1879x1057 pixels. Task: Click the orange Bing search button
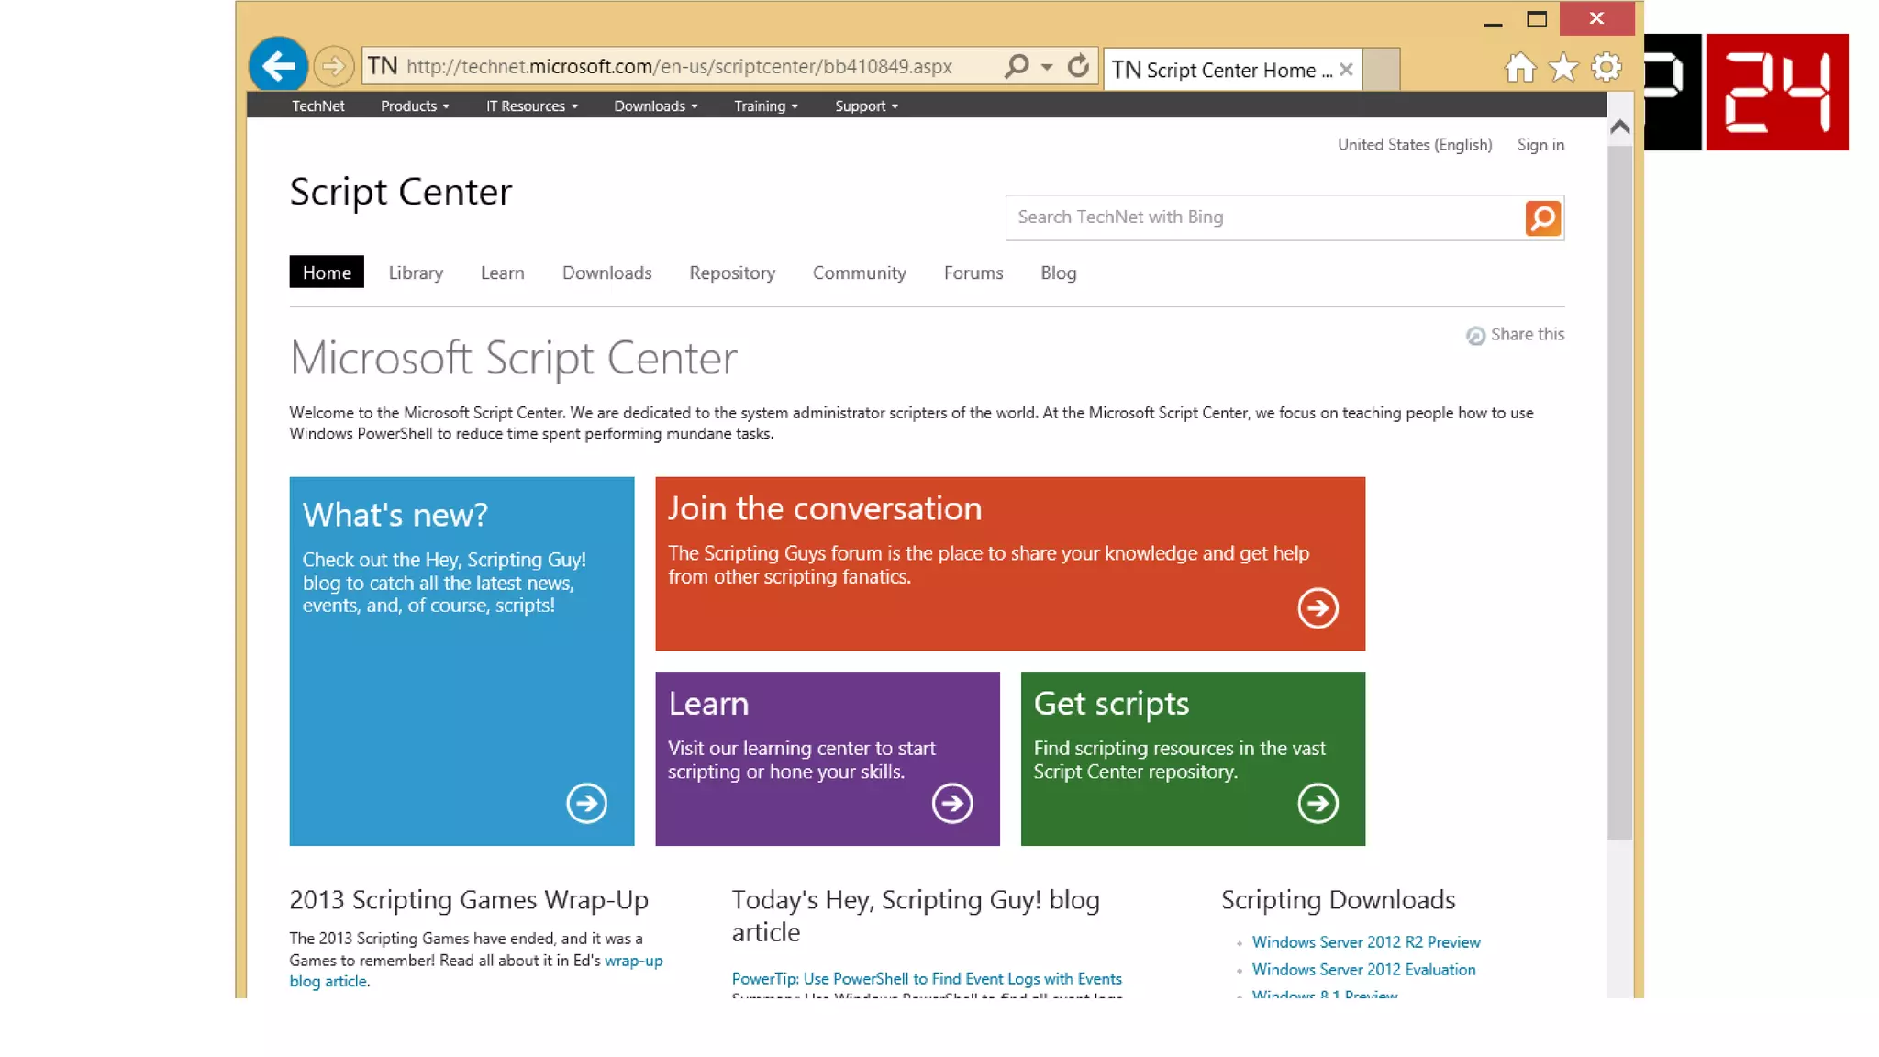[x=1542, y=218]
